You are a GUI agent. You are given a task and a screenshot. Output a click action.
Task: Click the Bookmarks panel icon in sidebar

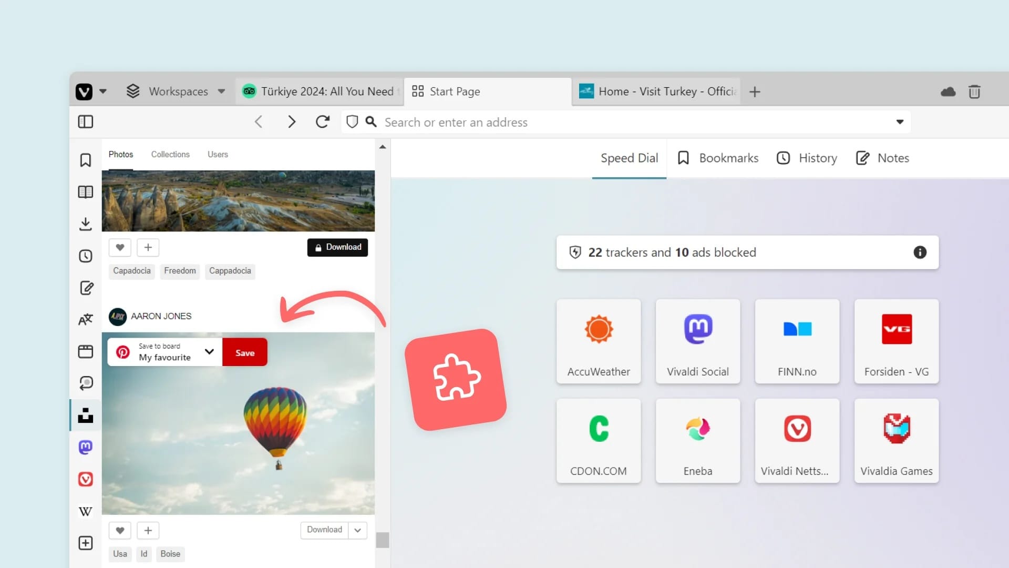[85, 159]
